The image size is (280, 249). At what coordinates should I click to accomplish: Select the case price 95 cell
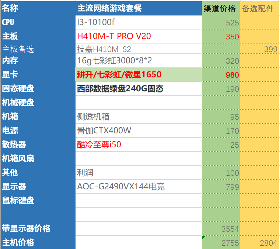pos(221,116)
